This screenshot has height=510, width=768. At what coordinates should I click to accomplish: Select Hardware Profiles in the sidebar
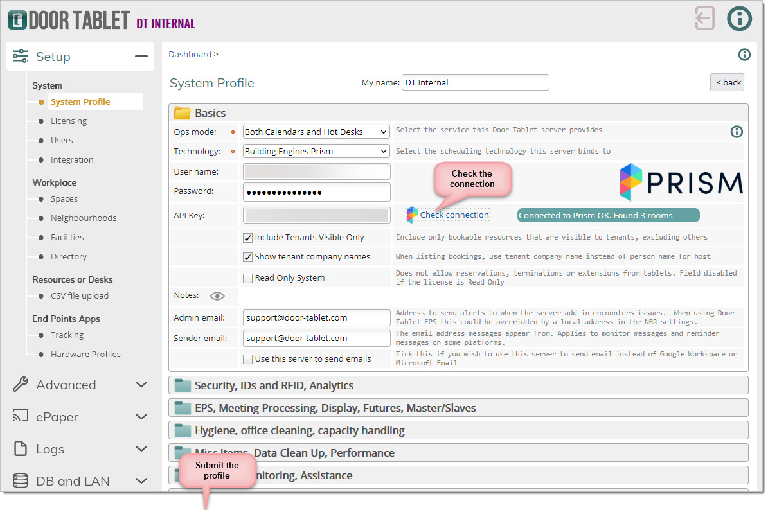85,355
